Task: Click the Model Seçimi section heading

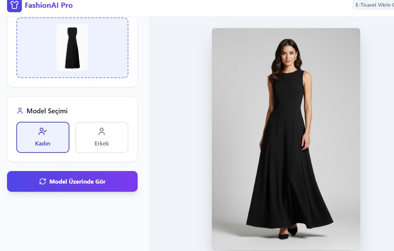Action: [x=47, y=111]
